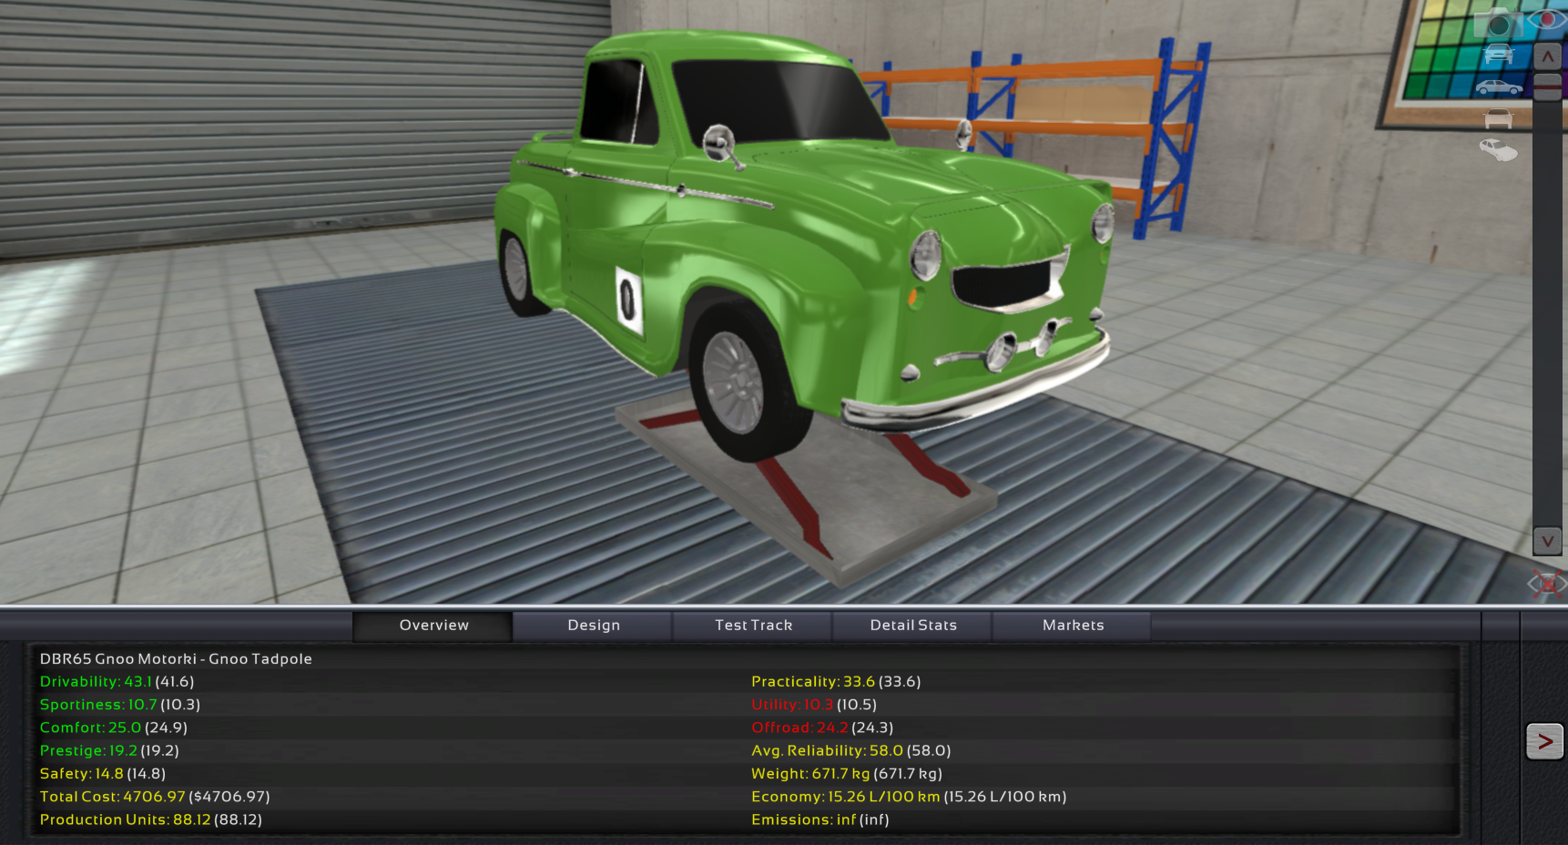Click the camera zoom slider handle
The image size is (1568, 845).
point(1547,87)
